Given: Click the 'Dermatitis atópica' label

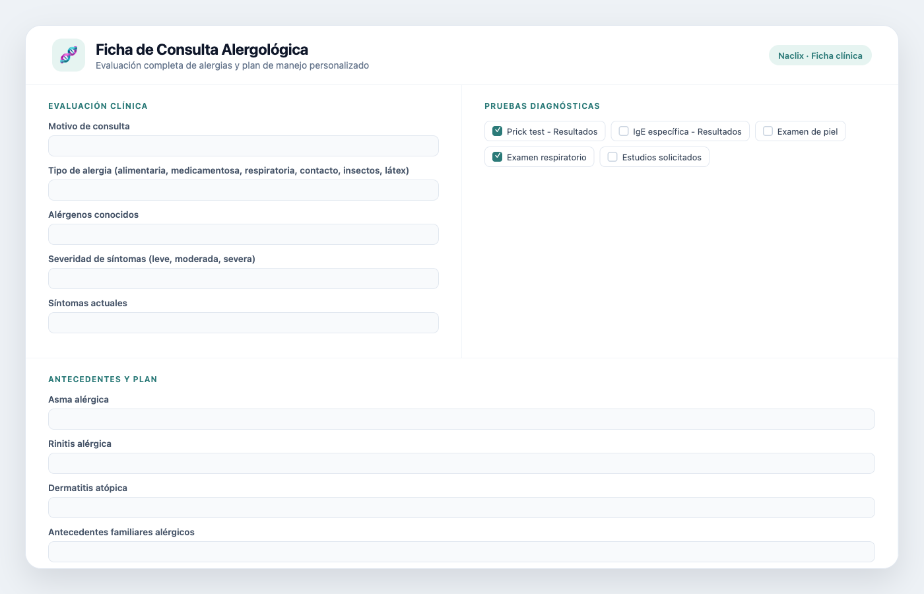Looking at the screenshot, I should point(88,488).
